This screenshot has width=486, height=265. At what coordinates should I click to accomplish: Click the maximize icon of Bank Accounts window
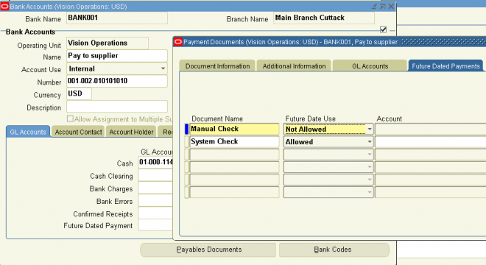pos(383,6)
